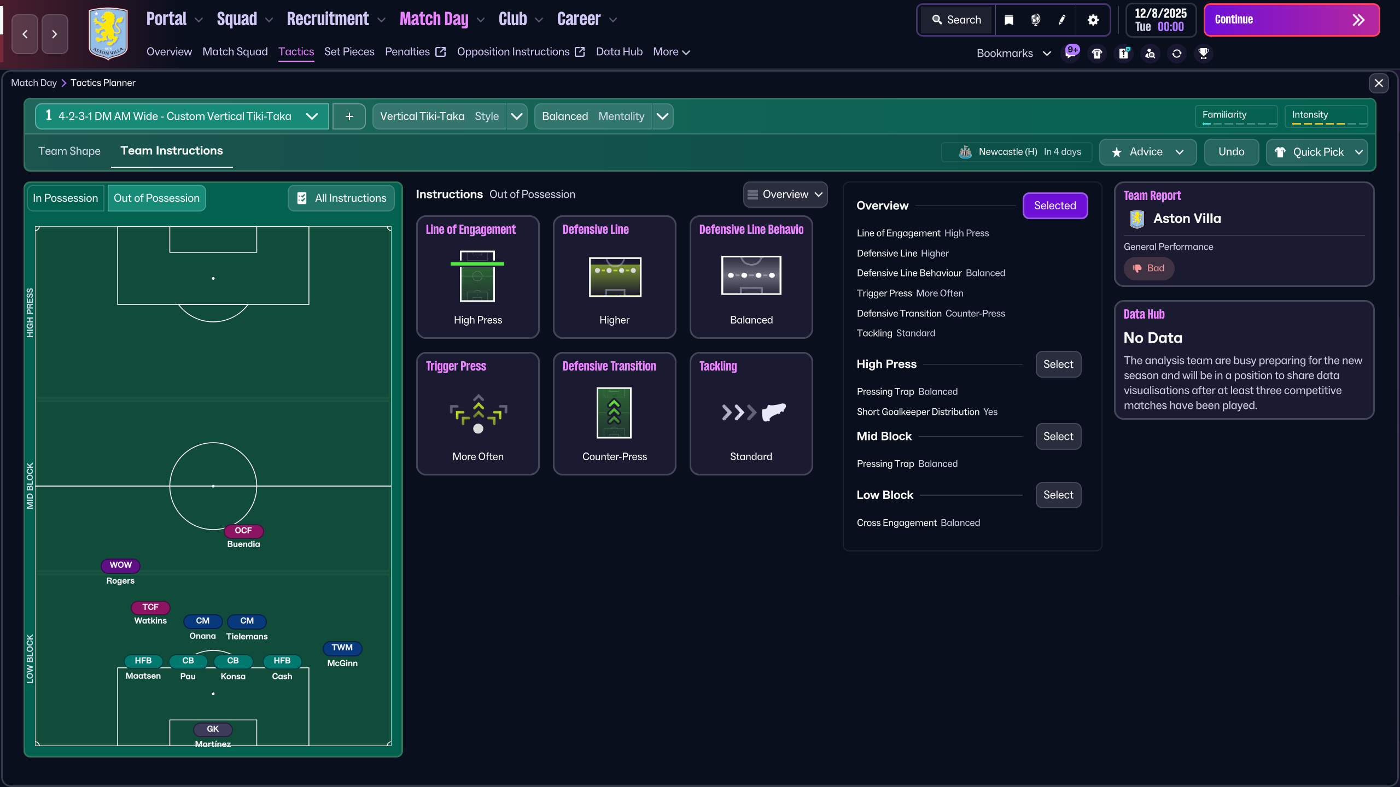
Task: Open the Search box
Action: [x=956, y=20]
